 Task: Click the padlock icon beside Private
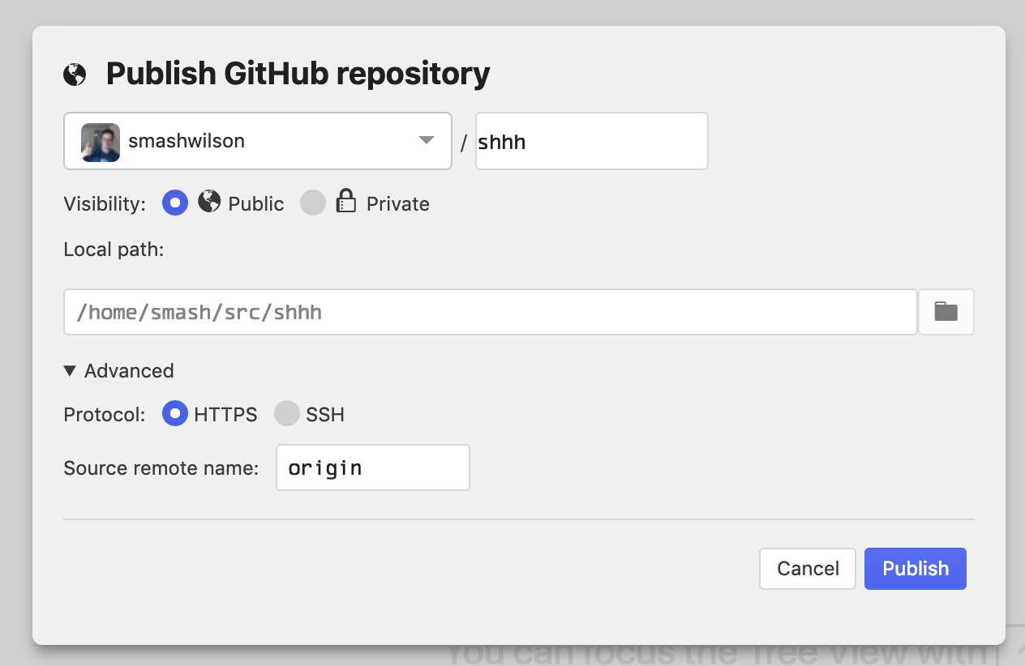(345, 203)
